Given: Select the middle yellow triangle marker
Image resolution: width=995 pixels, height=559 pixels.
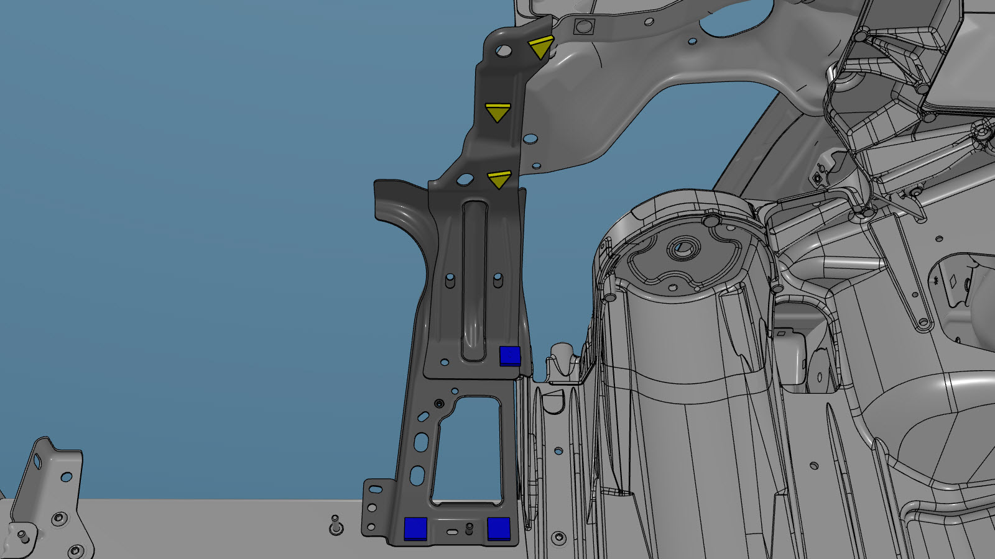Looking at the screenshot, I should [497, 112].
